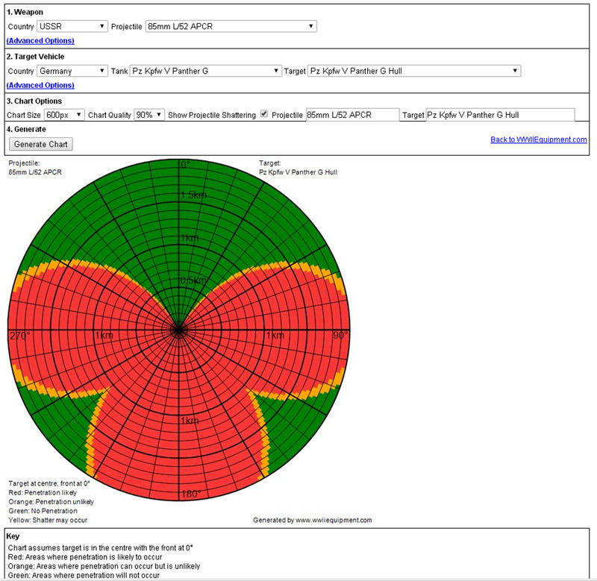Click the 'Generated by www.wwiiequipment.com' caption

(312, 520)
